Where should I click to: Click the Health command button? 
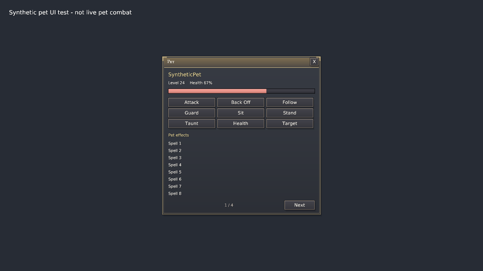coord(241,123)
